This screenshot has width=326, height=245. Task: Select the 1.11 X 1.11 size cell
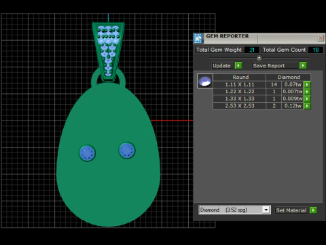click(240, 84)
